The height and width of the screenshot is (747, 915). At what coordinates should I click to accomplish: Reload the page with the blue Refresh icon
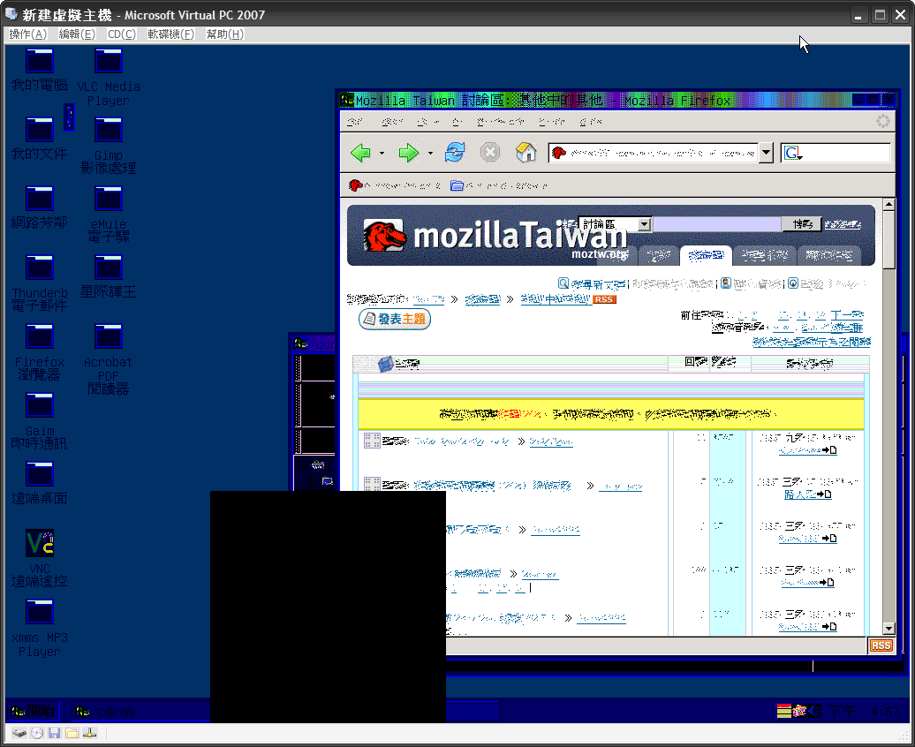pyautogui.click(x=455, y=153)
